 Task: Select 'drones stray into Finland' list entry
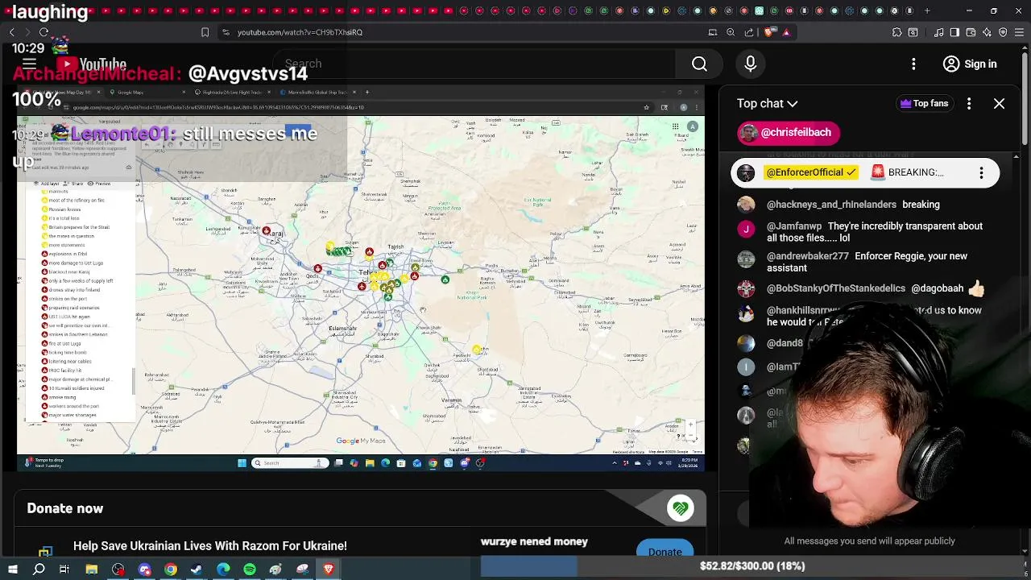[x=72, y=290]
